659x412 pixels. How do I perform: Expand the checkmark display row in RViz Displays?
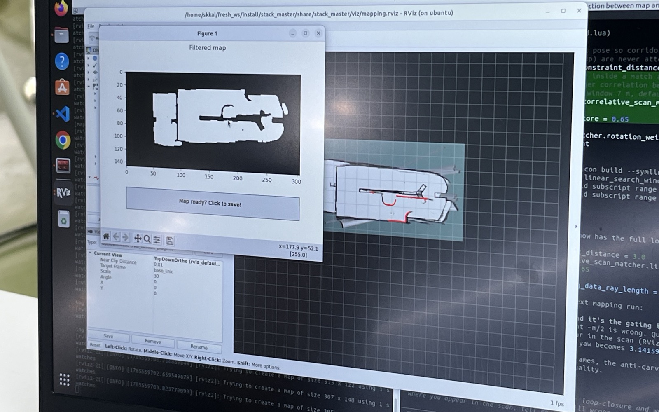88,65
